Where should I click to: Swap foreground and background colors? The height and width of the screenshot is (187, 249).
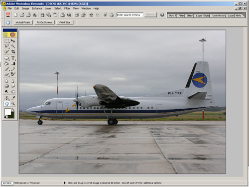13,110
